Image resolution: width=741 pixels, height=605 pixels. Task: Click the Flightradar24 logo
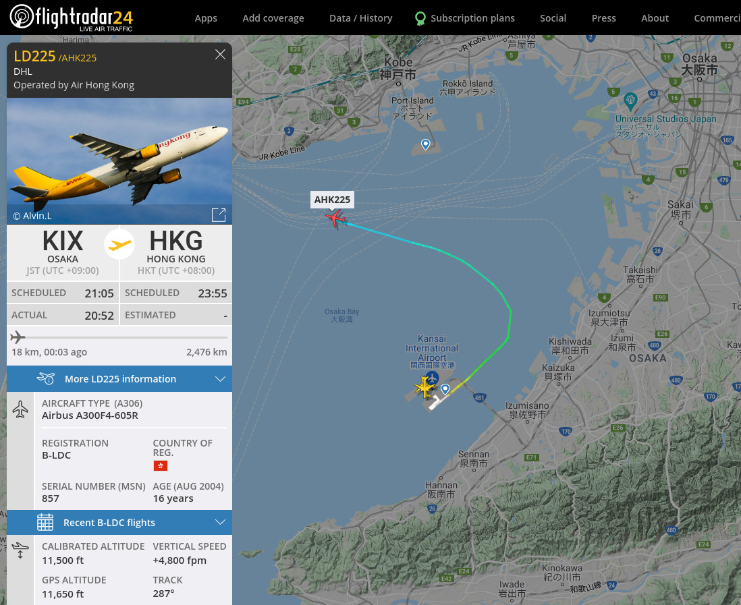click(72, 18)
